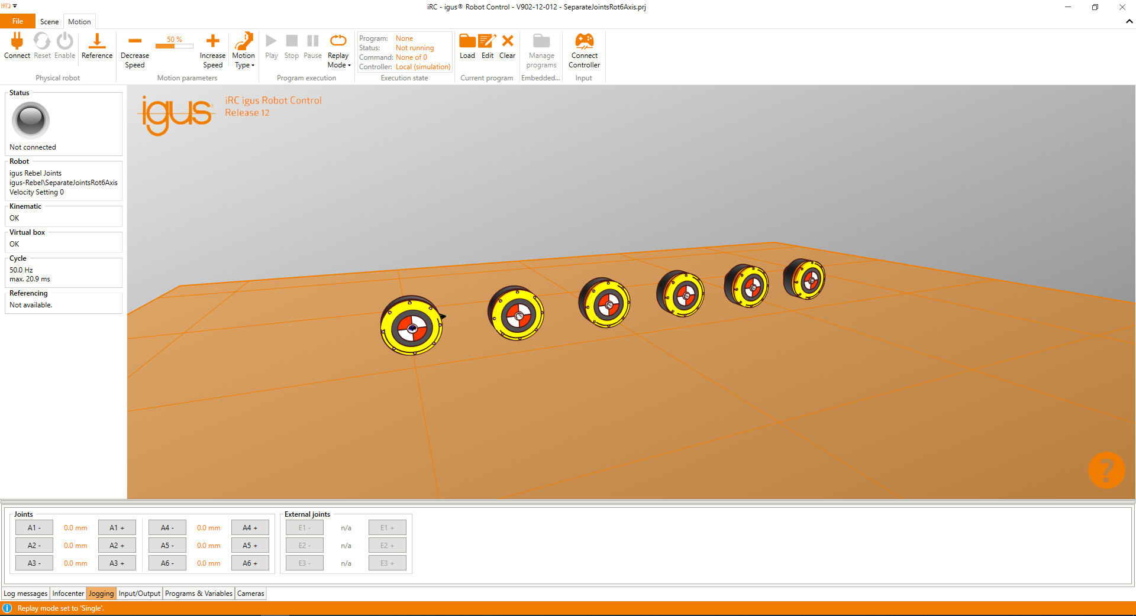This screenshot has height=616, width=1136.
Task: Jog joint A1 positive with A1+
Action: point(117,527)
